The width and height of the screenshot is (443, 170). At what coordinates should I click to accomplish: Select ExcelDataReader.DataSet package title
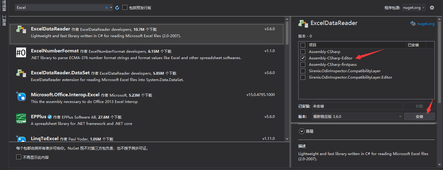coord(60,73)
